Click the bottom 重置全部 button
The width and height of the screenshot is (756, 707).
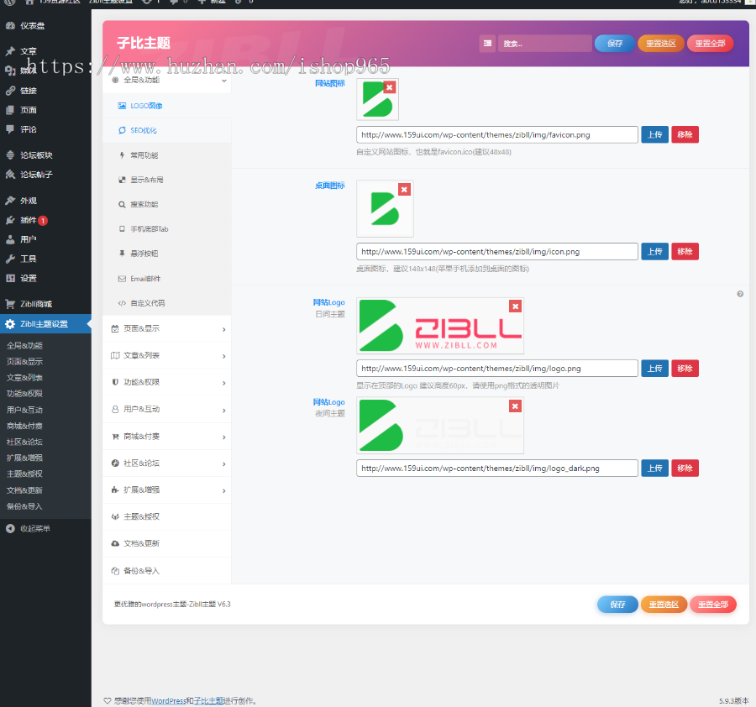click(713, 605)
